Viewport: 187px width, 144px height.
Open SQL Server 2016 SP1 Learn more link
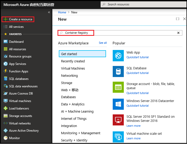[x=133, y=126]
